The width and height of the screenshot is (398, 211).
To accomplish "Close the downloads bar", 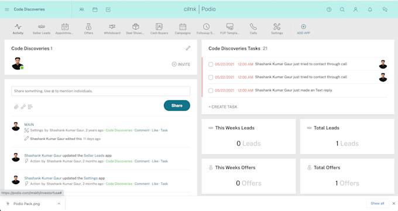I will coord(394,203).
